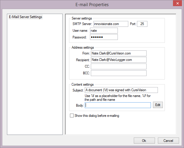Click the Content settings group label
The height and width of the screenshot is (148, 184).
point(82,84)
